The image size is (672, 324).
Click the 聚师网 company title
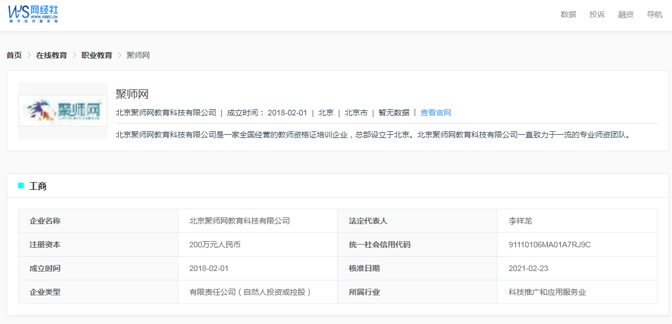point(132,94)
